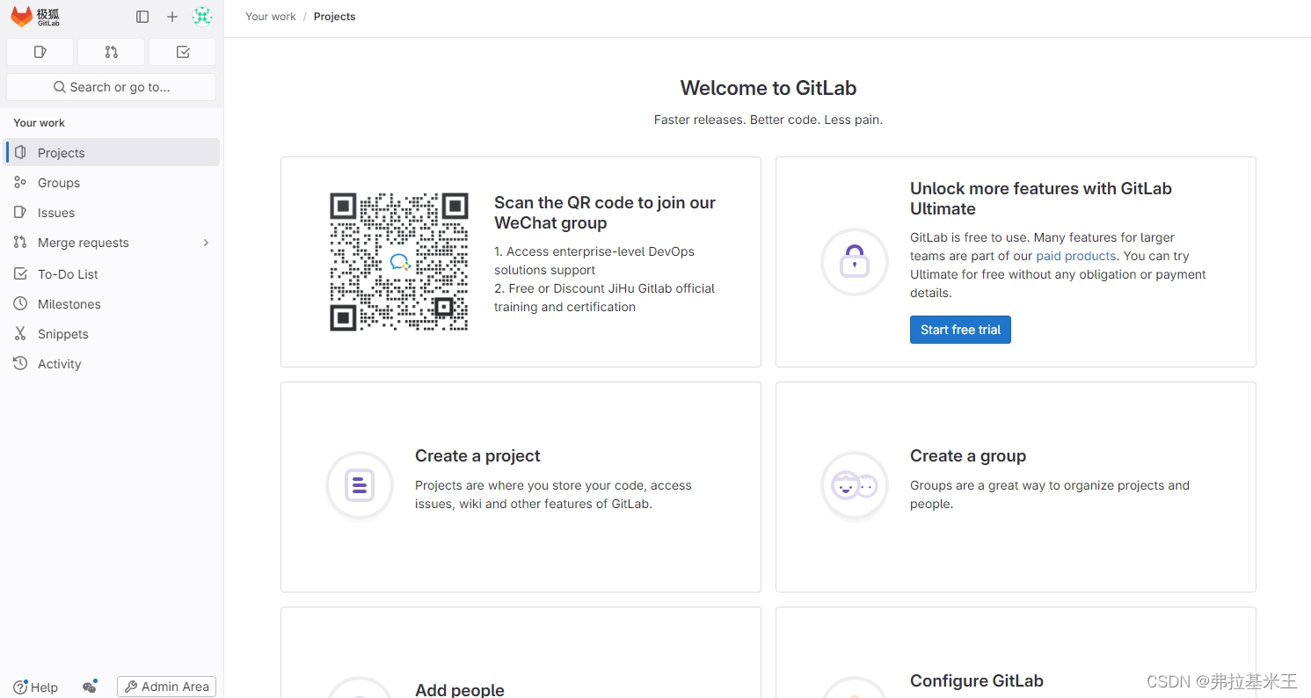Open the paid products link
The width and height of the screenshot is (1311, 698).
pyautogui.click(x=1076, y=256)
